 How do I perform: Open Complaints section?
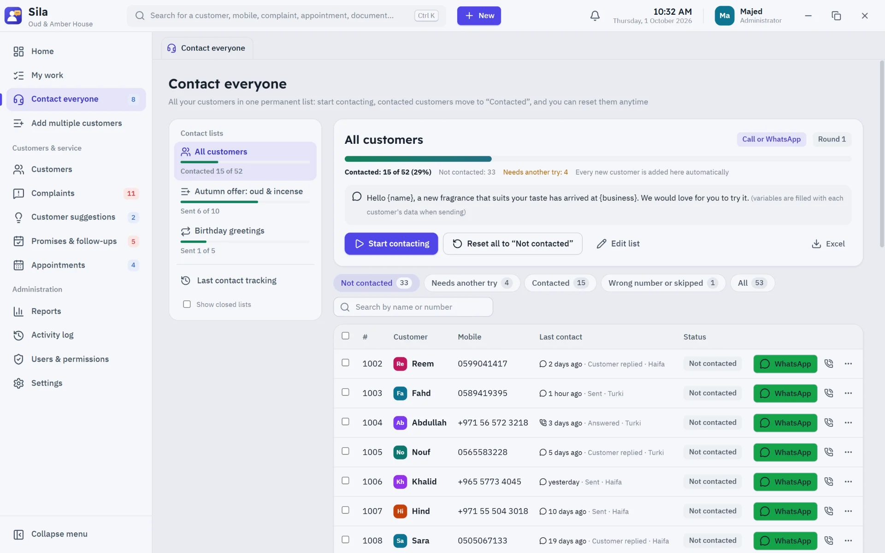pyautogui.click(x=76, y=193)
